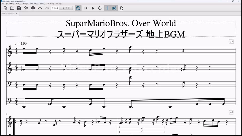The height and width of the screenshot is (136, 242).
Task: Select the subtitle スーパーマリオブラザーズ 地上BGM
Action: 121,34
